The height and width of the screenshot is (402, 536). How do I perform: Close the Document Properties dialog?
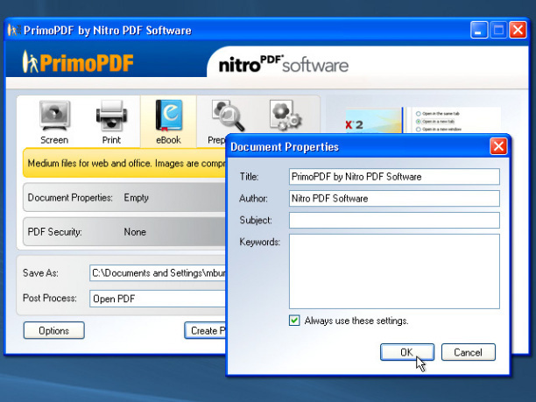click(x=498, y=146)
